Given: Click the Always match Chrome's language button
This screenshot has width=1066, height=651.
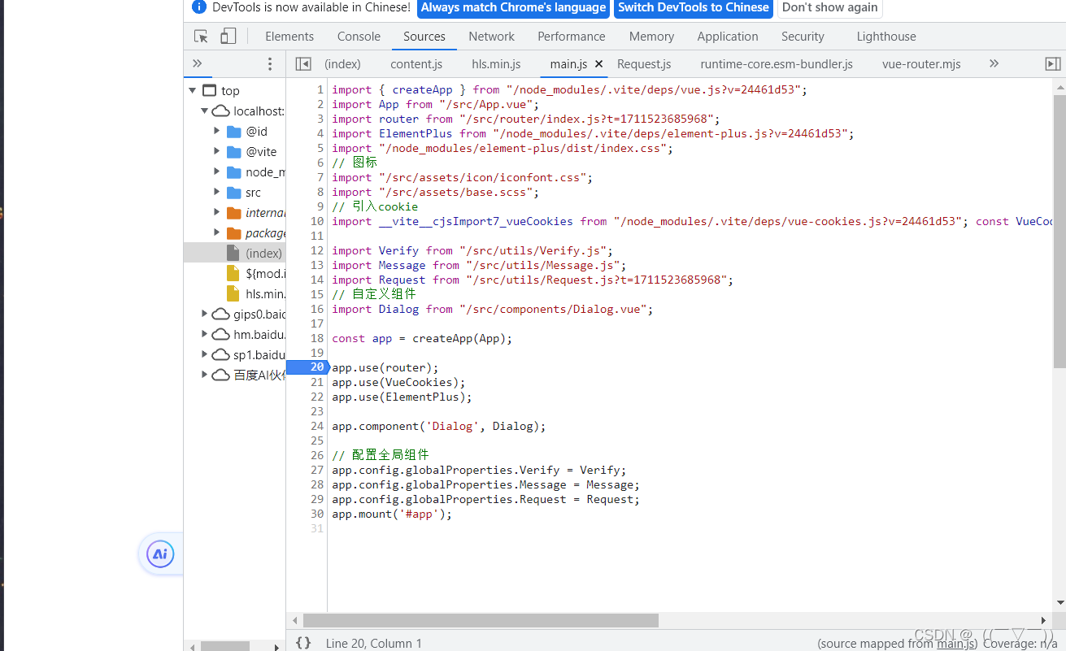Looking at the screenshot, I should (x=512, y=8).
